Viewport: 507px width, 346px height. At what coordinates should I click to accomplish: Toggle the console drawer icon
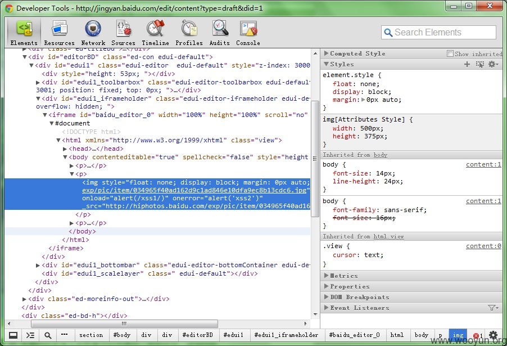30,335
